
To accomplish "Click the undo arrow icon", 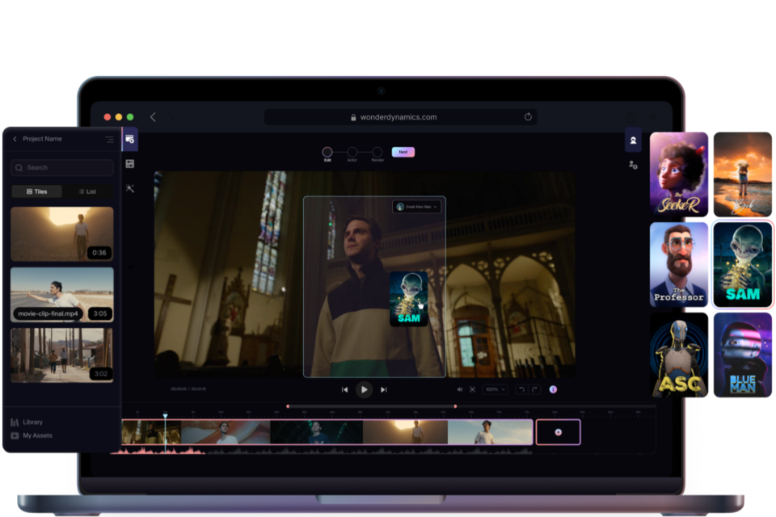I will pos(521,389).
